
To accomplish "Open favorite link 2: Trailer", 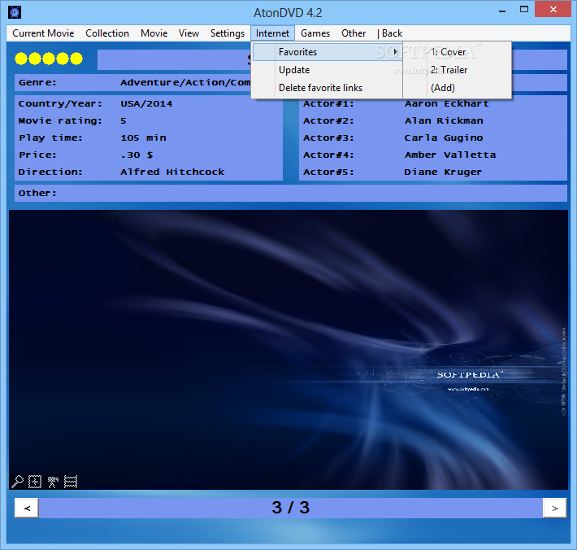I will (458, 70).
